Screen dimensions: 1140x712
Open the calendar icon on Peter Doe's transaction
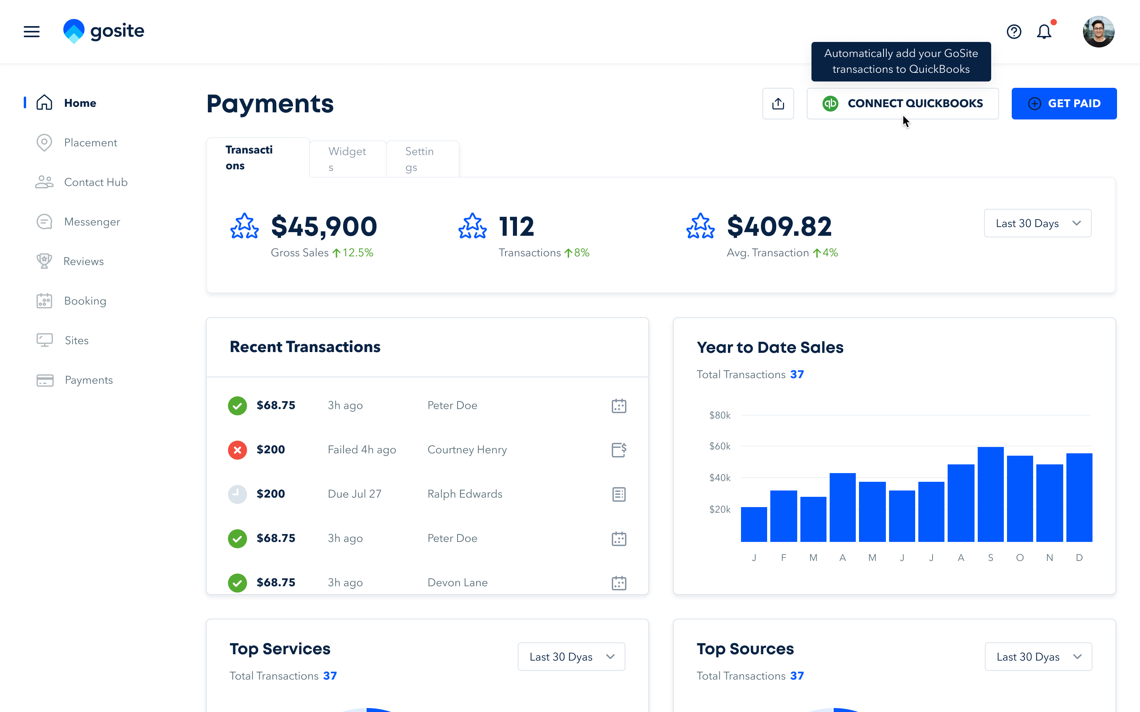(x=619, y=405)
